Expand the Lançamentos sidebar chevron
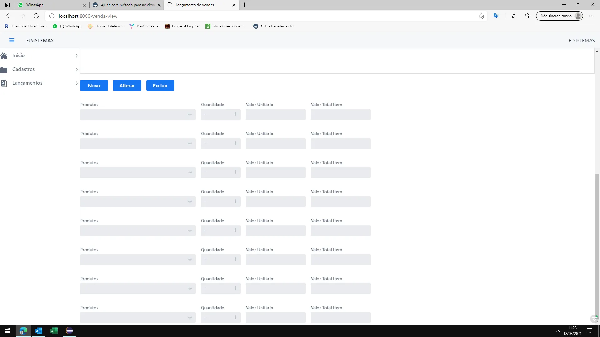 click(77, 83)
